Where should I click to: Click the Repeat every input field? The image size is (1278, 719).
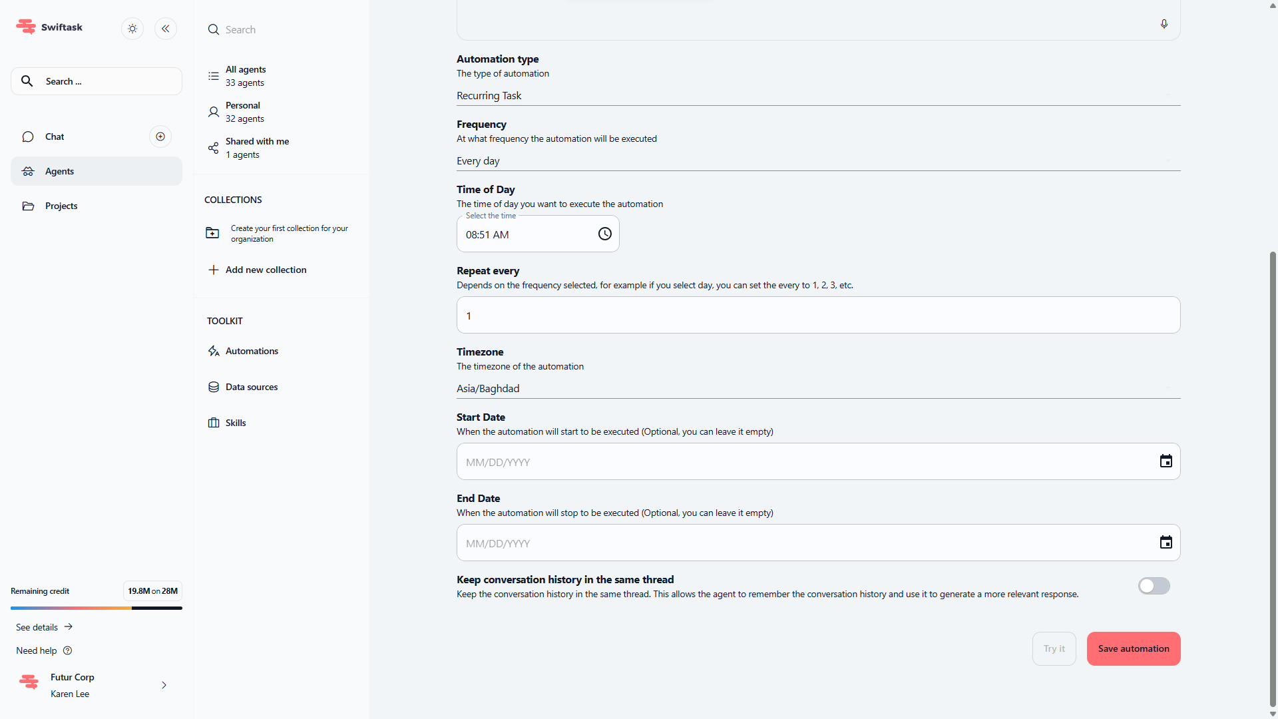click(x=817, y=316)
